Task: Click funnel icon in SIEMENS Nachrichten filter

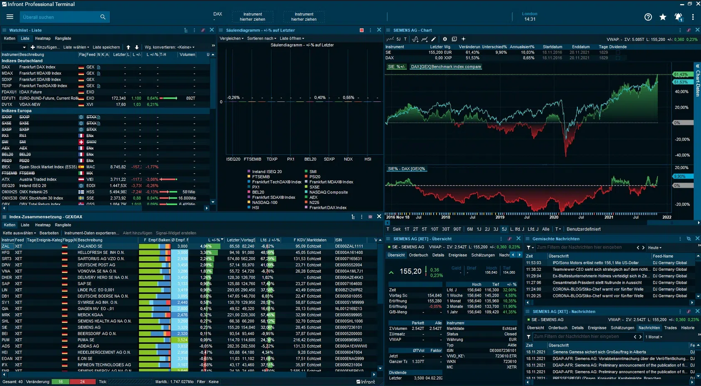Action: 529,337
